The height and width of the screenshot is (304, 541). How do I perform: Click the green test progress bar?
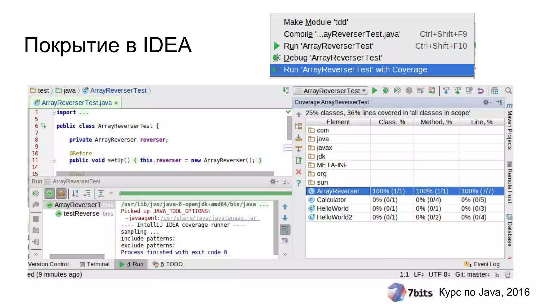tap(205, 194)
